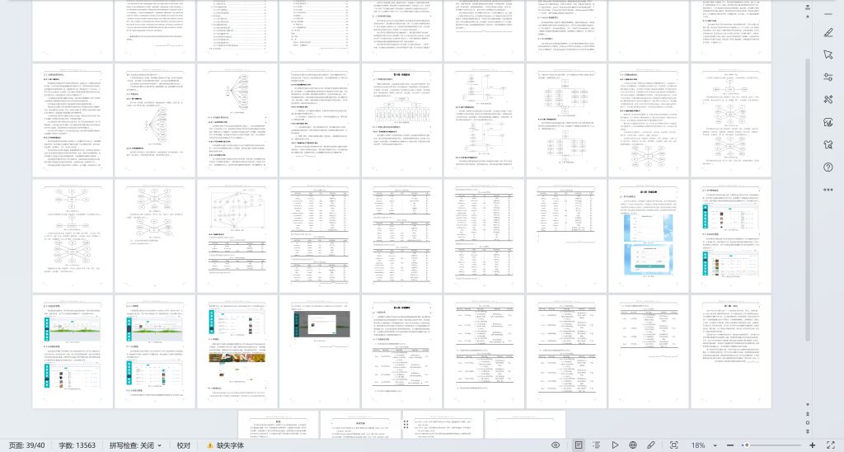Click the zoom in plus button
This screenshot has height=452, width=844.
(812, 445)
